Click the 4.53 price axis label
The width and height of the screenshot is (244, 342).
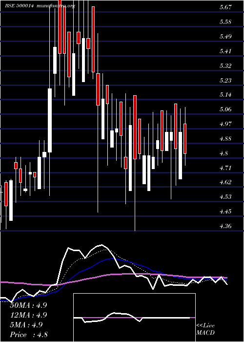(225, 197)
